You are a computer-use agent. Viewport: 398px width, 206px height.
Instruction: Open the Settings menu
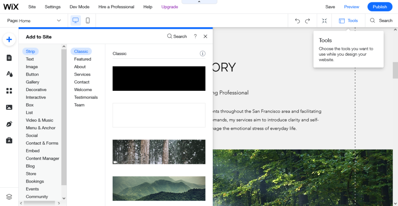pos(52,7)
